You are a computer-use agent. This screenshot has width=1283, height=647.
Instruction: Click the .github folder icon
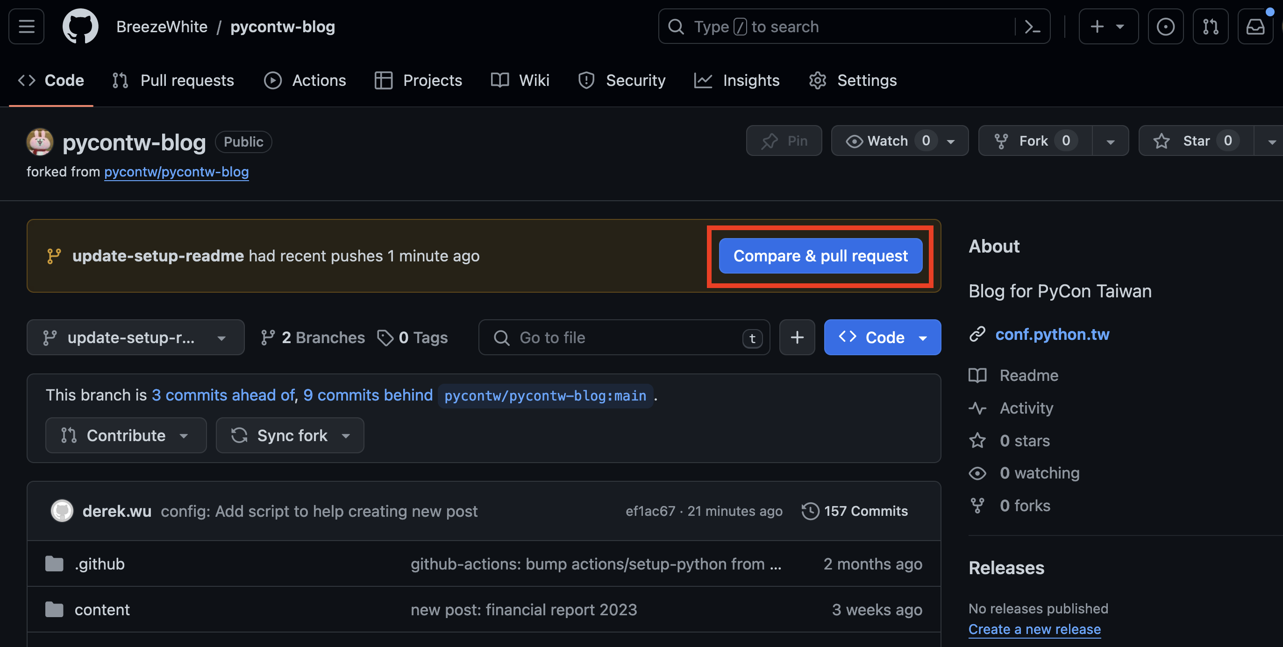click(x=54, y=564)
